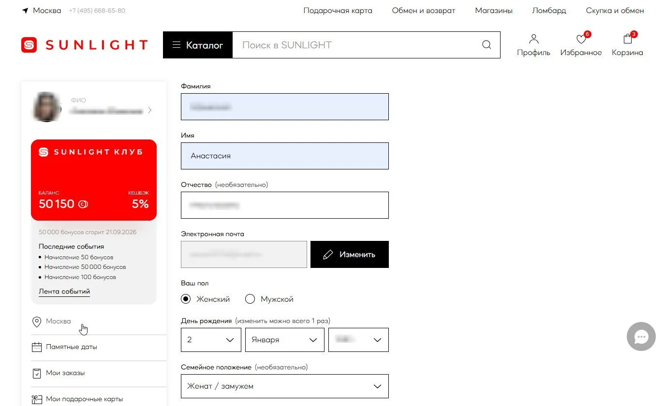Screen dimensions: 664x406
Task: Open the birth month dropdown Января
Action: pos(285,340)
